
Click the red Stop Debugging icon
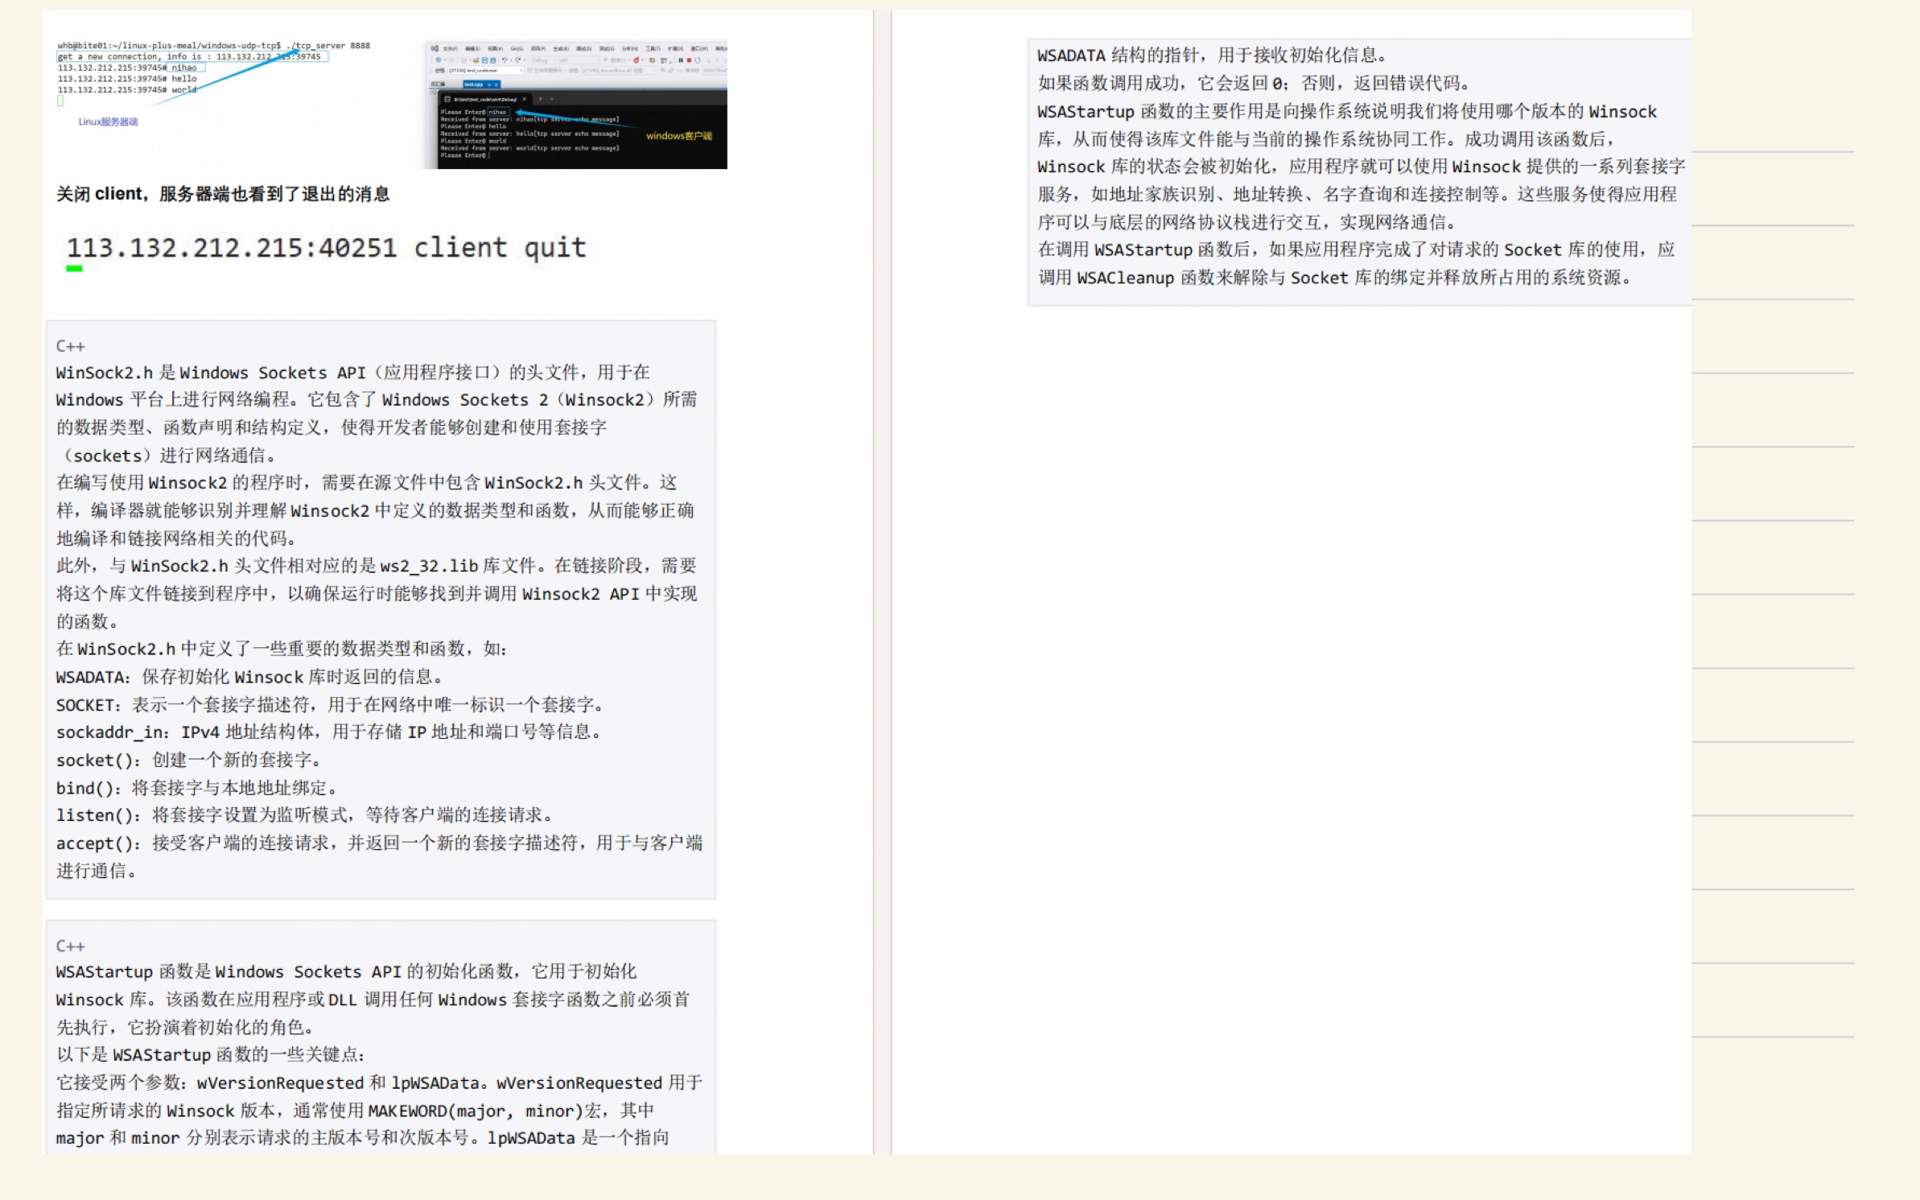689,60
